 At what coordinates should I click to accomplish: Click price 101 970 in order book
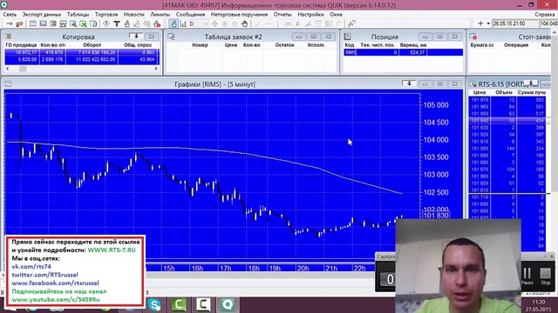(x=480, y=100)
